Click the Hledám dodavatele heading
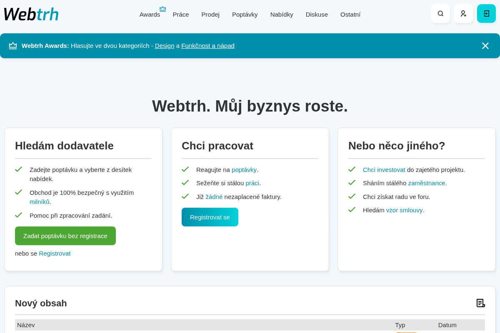Screen dimensions: 500x333 click(x=64, y=146)
